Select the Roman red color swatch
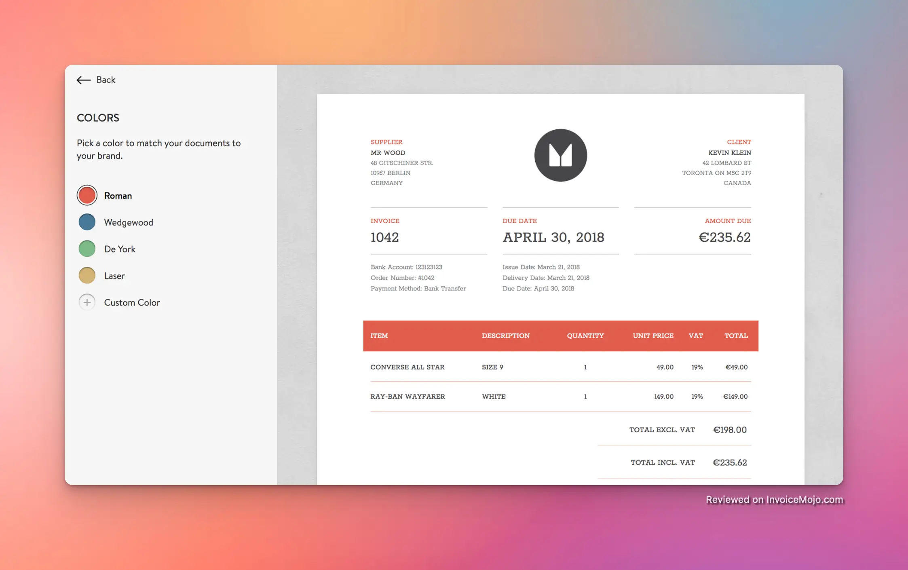Screen dimensions: 908x570 click(x=87, y=195)
